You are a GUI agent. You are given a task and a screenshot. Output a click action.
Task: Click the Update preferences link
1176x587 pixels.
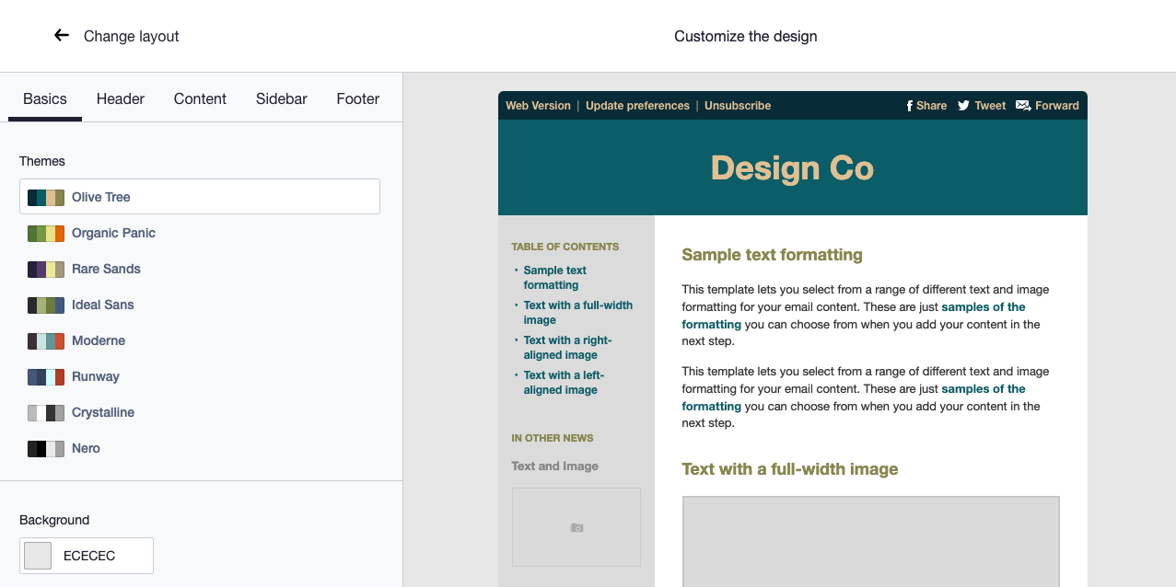(637, 106)
